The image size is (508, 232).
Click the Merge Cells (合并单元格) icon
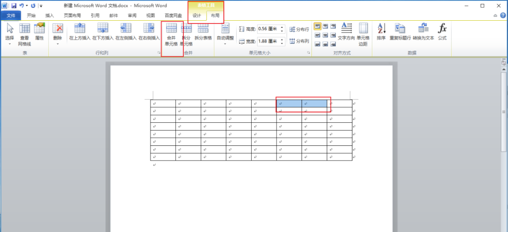[x=171, y=34]
